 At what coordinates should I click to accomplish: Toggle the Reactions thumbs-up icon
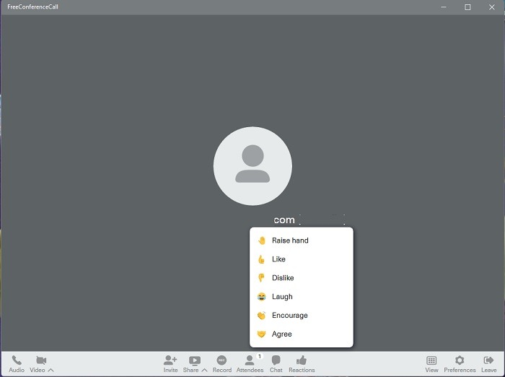pyautogui.click(x=302, y=360)
